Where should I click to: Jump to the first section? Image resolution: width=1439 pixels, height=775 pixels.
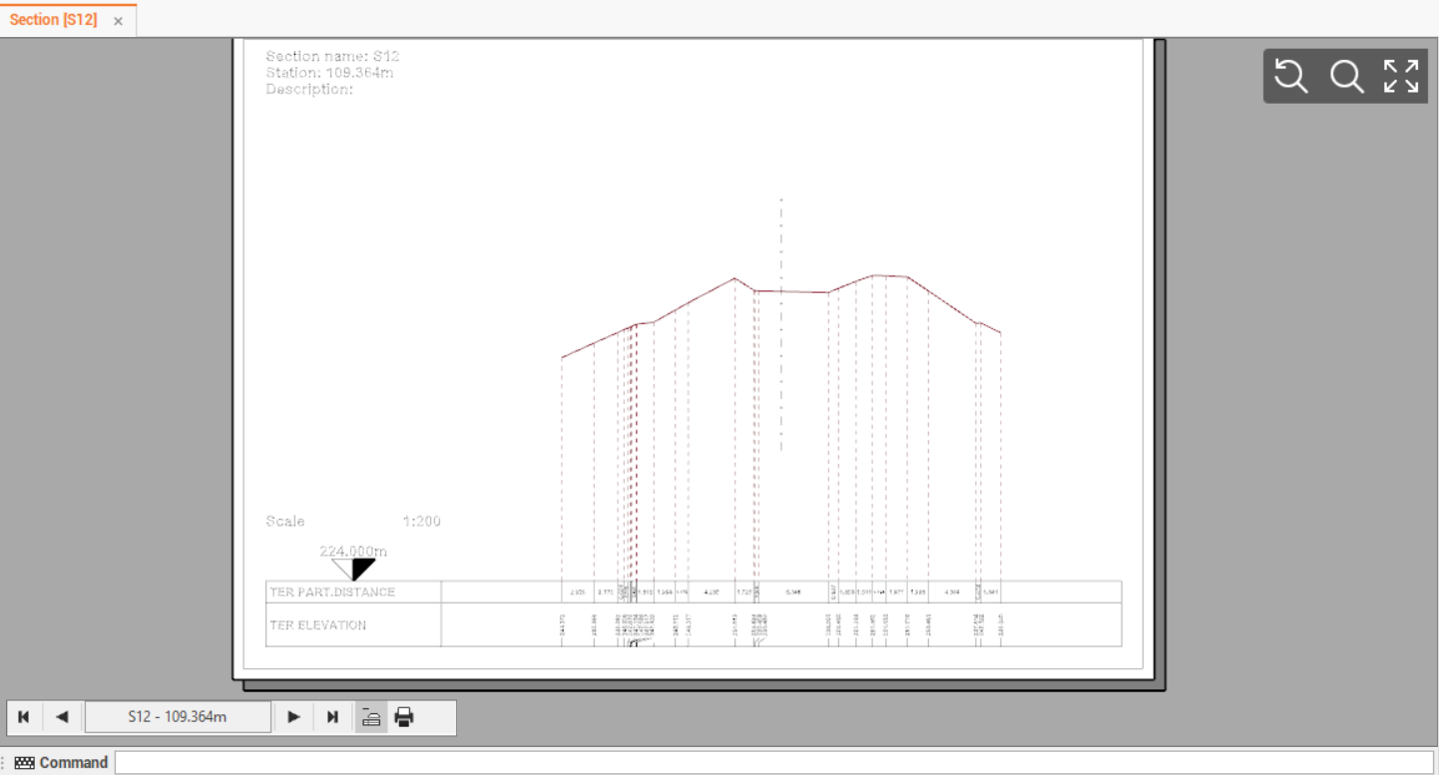click(x=24, y=717)
